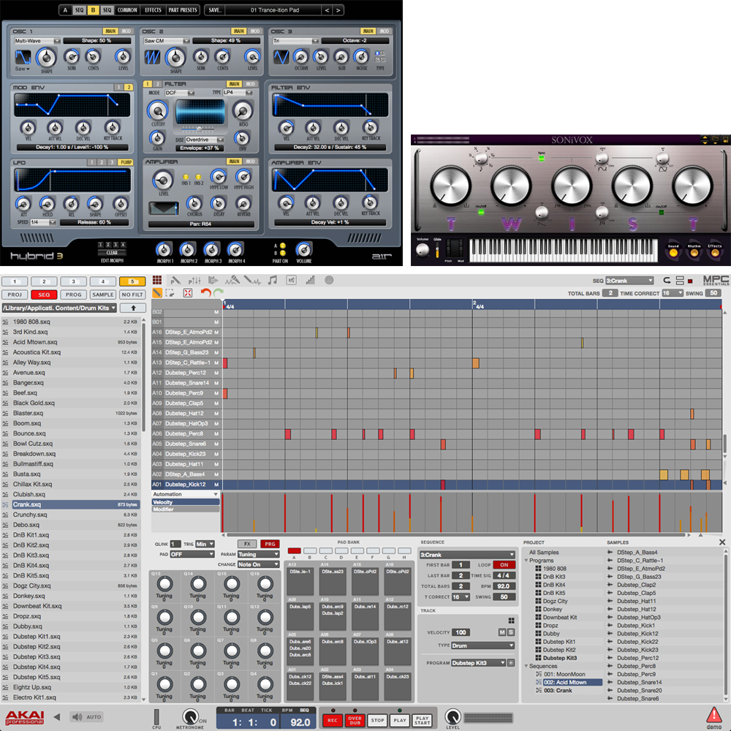This screenshot has height=731, width=731.
Task: Select the PROJ browser tab
Action: 15,295
